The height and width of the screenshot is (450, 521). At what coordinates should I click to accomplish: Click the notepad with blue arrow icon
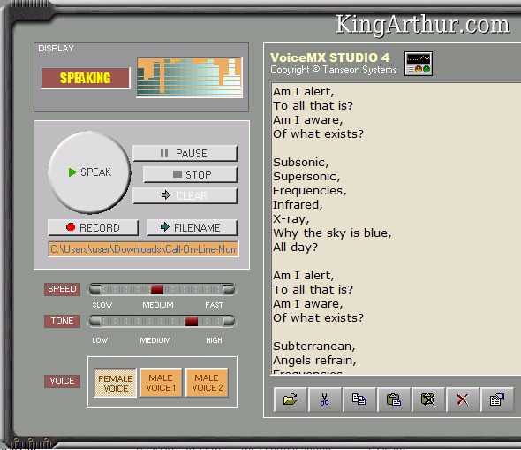point(497,400)
